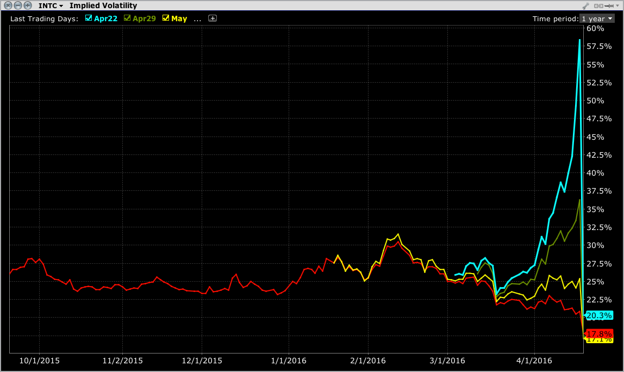This screenshot has height=372, width=624.
Task: Click the yellow 17.1% value tag
Action: tap(599, 340)
